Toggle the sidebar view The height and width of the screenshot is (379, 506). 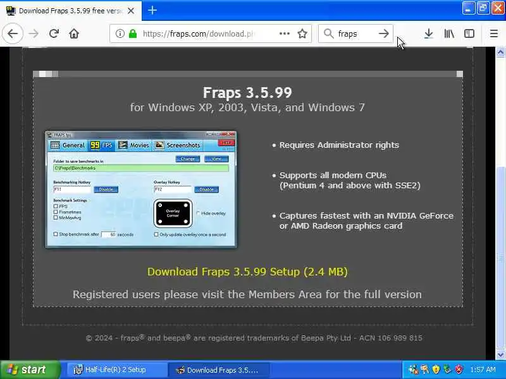click(469, 33)
